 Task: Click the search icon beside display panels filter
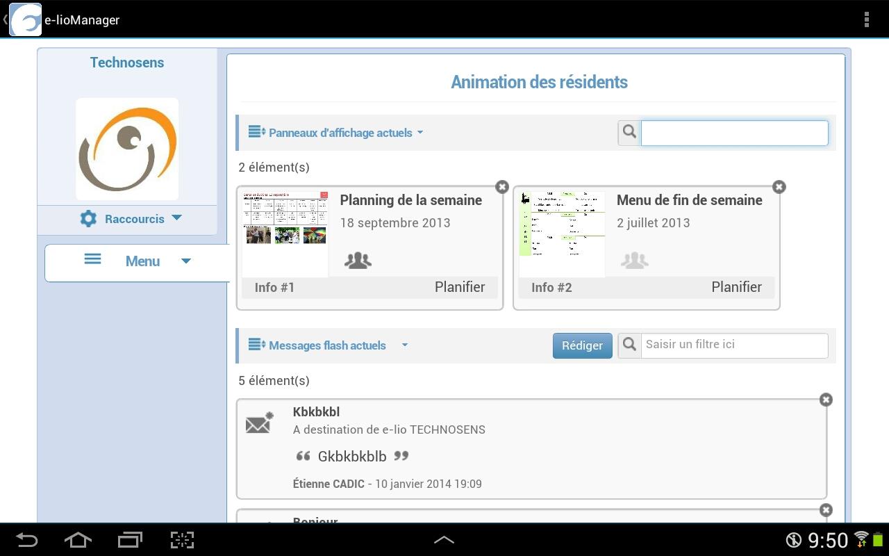pyautogui.click(x=629, y=132)
